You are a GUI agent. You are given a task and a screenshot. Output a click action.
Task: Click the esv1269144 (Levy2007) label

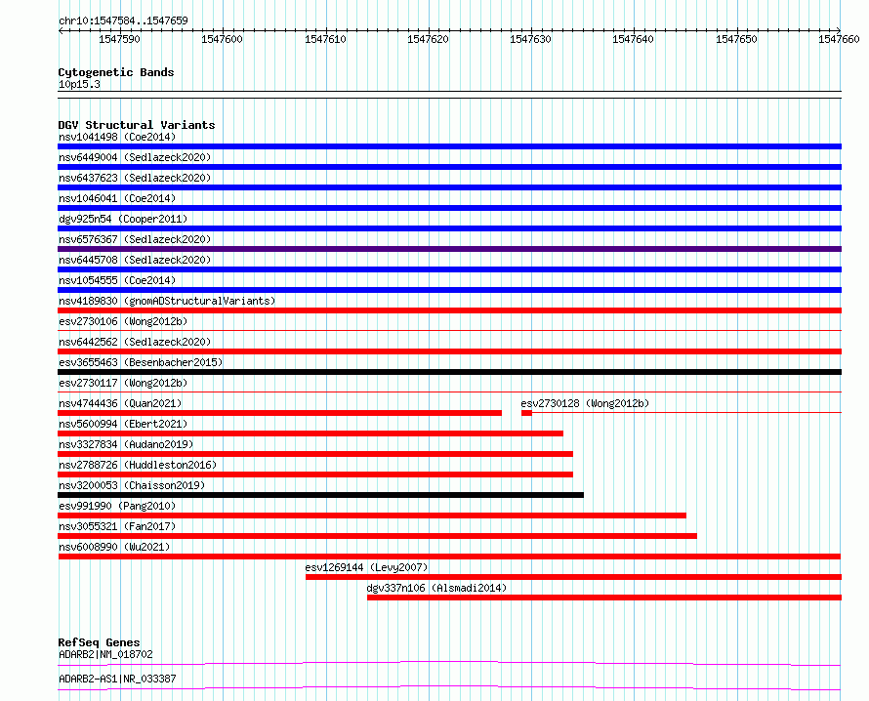(366, 567)
